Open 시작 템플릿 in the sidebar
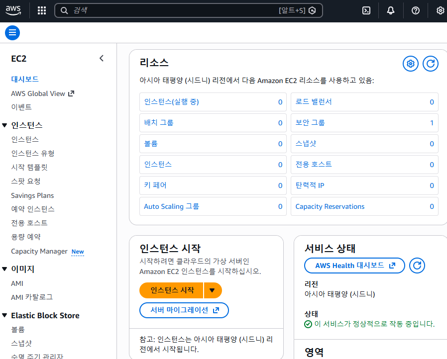447x359 pixels. pyautogui.click(x=29, y=167)
